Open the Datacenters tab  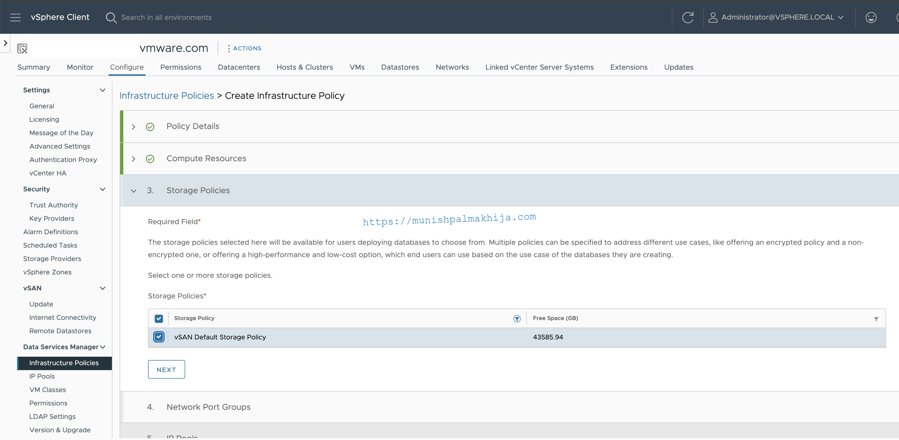click(239, 67)
